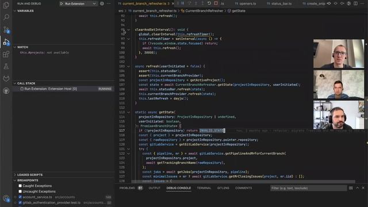Open the Output panel tab
This screenshot has width=368, height=207.
[155, 188]
